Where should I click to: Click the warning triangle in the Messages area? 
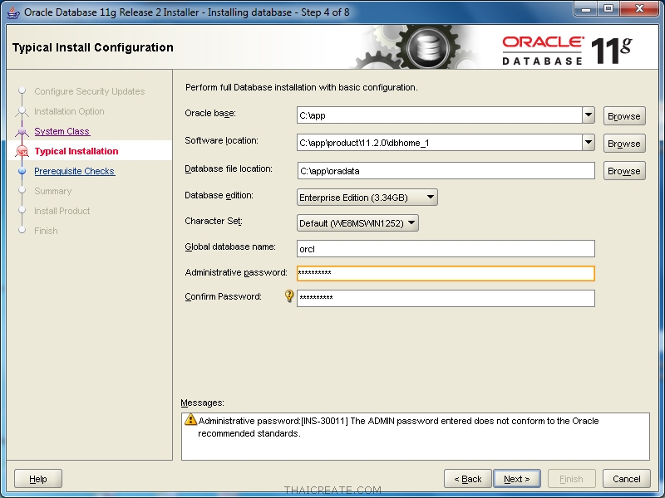click(x=192, y=420)
